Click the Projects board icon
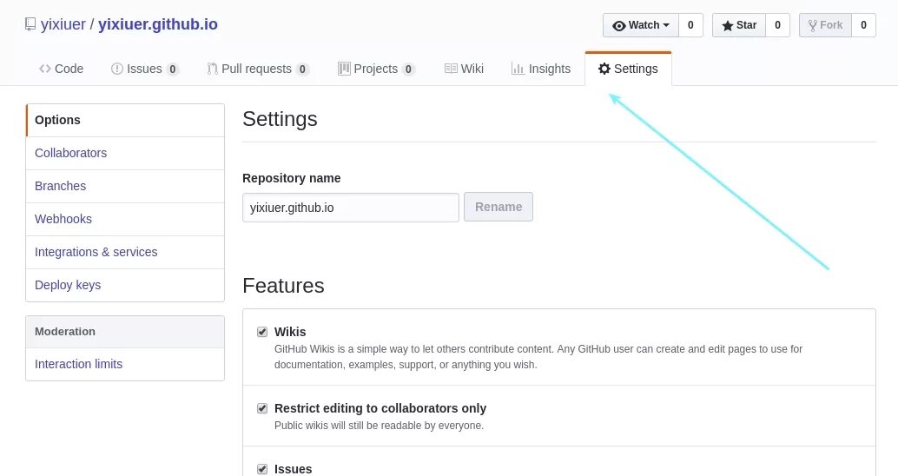The image size is (898, 476). pos(344,69)
